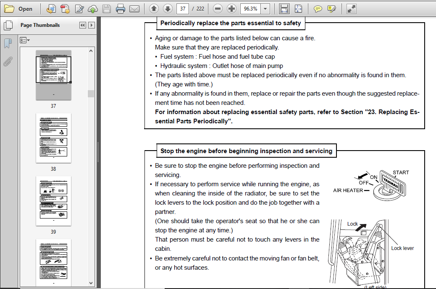This screenshot has height=289, width=436.
Task: Expand the thumbnails panel with right arrow
Action: pyautogui.click(x=92, y=25)
